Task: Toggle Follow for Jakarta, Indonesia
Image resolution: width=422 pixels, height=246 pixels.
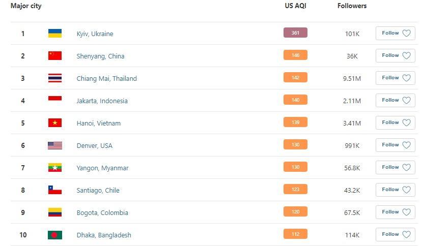Action: pos(395,101)
